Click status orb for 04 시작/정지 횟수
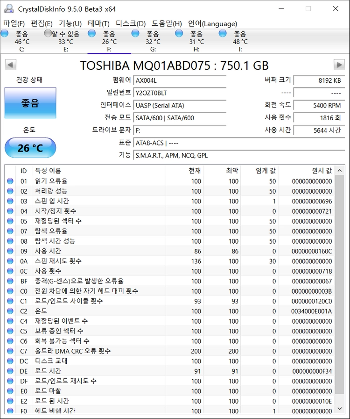 pyautogui.click(x=10, y=211)
